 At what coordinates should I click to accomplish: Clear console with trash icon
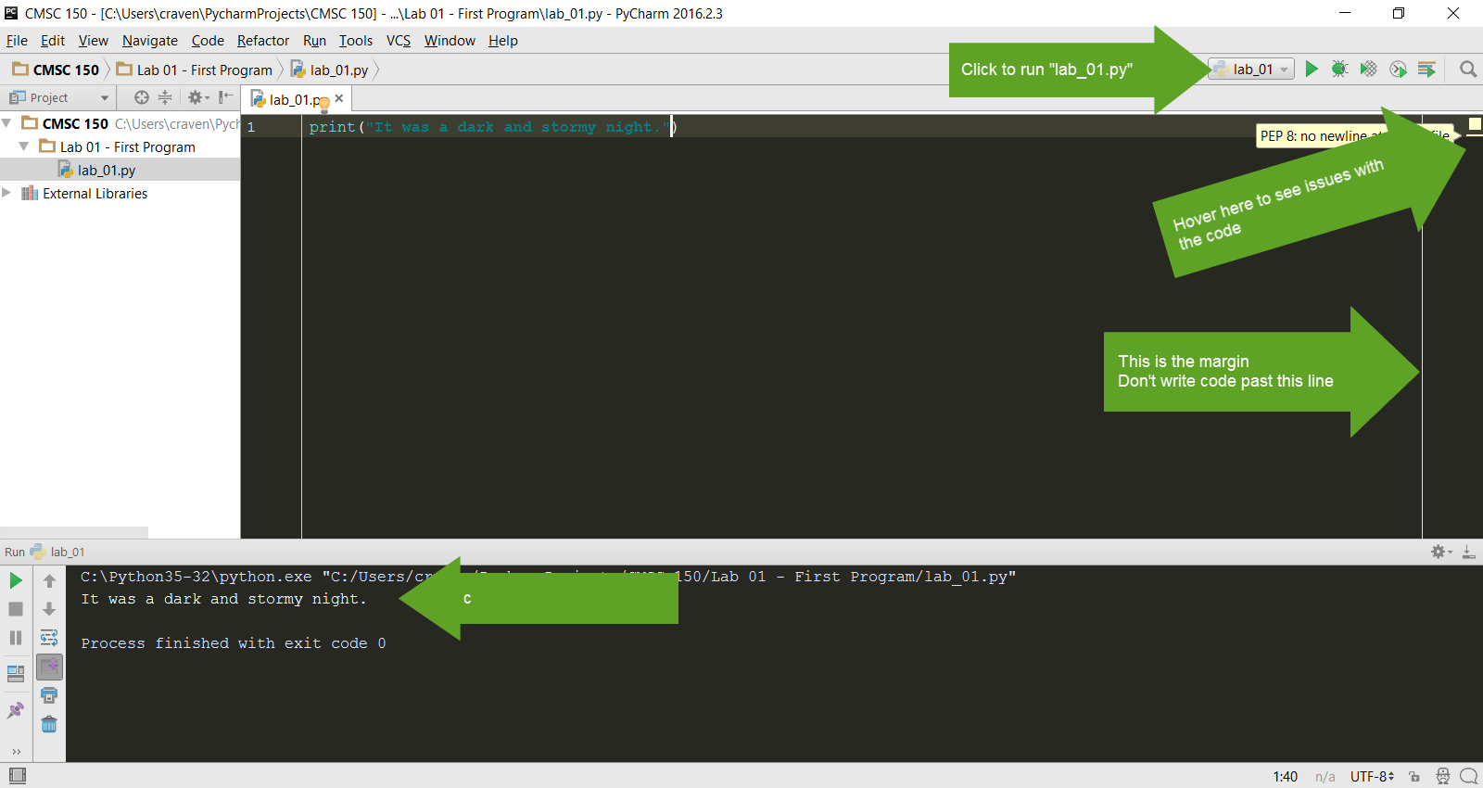tap(49, 724)
